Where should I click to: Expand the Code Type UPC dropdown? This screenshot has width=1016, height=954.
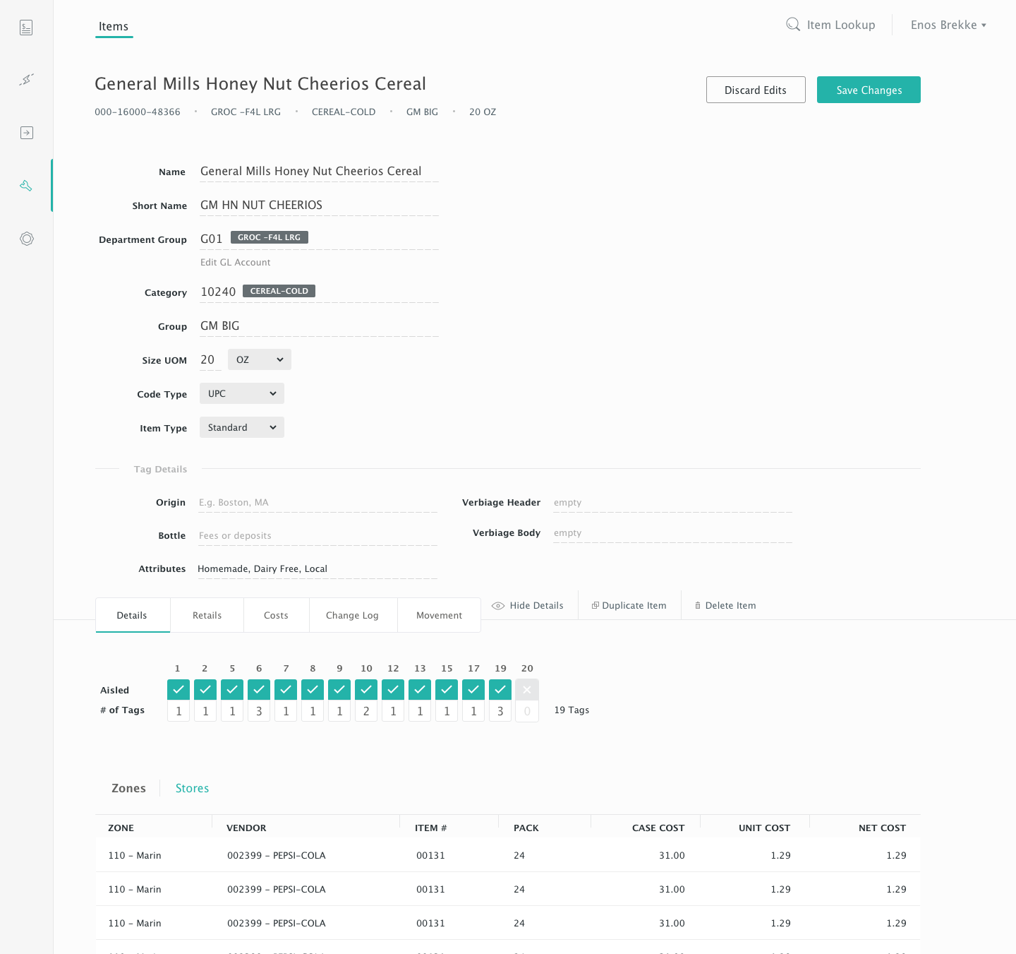pyautogui.click(x=241, y=393)
